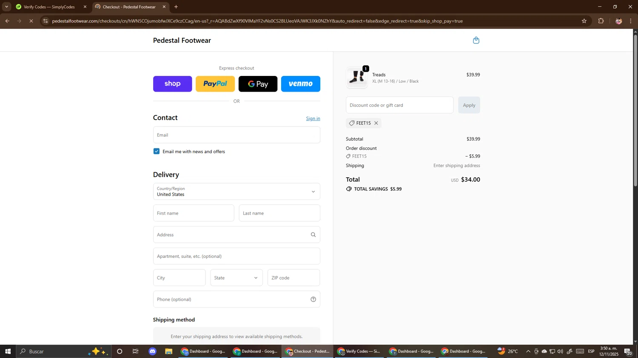Focus the ZIP code field
638x358 pixels.
[293, 278]
